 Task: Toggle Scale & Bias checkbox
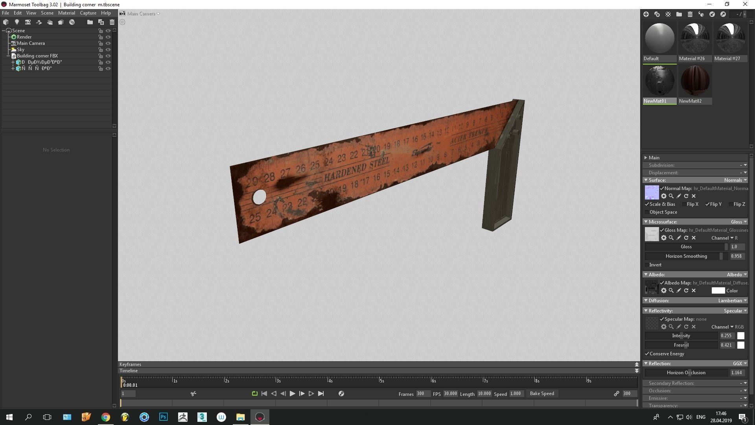pos(647,204)
